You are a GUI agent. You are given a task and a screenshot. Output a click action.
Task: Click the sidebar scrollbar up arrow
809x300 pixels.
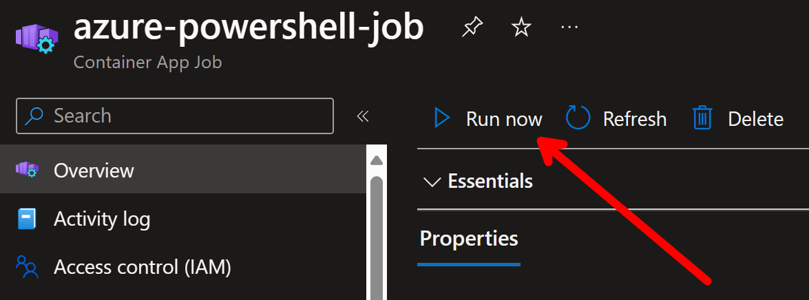coord(377,160)
